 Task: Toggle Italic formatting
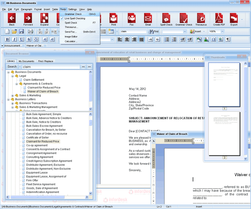(x=14, y=39)
